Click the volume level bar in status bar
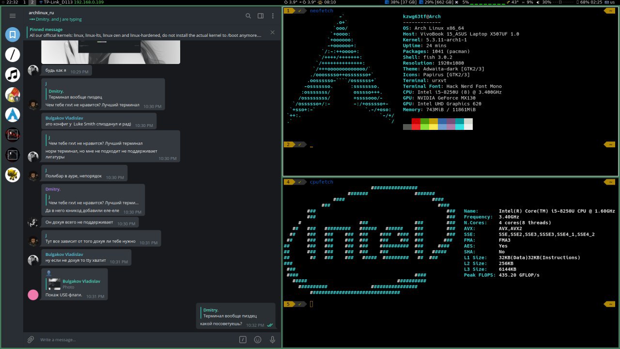Screen dimensions: 620x349 click(x=563, y=2)
